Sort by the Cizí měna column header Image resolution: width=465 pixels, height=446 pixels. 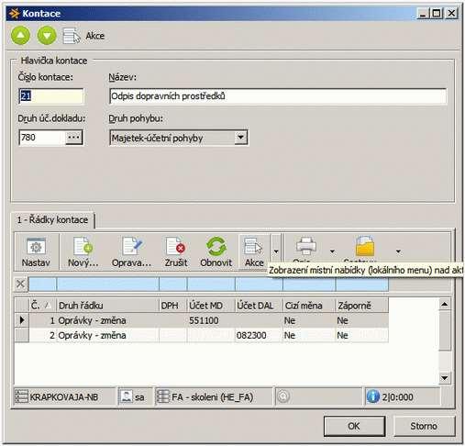coord(309,306)
